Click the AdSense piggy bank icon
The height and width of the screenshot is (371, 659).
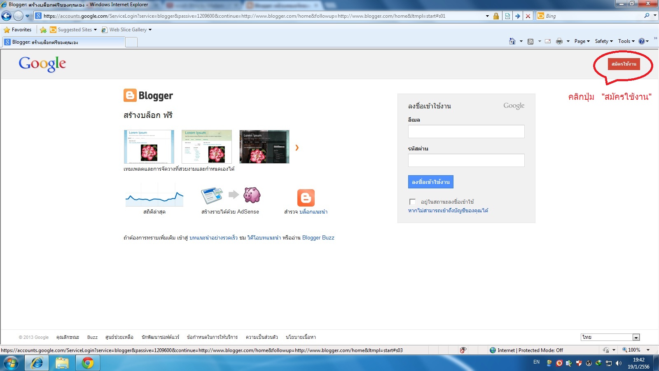click(x=252, y=195)
